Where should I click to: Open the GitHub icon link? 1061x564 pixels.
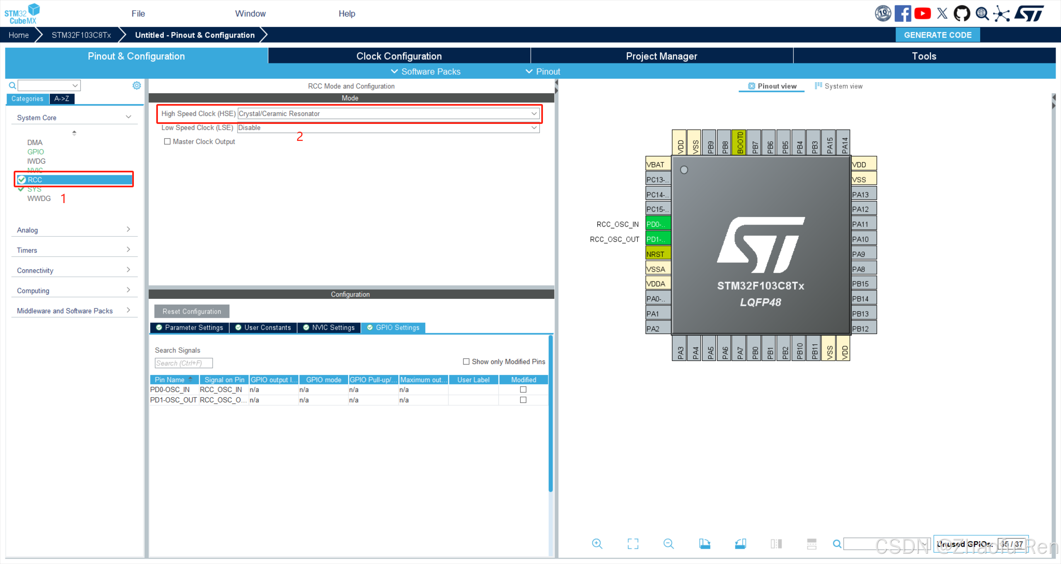[962, 13]
